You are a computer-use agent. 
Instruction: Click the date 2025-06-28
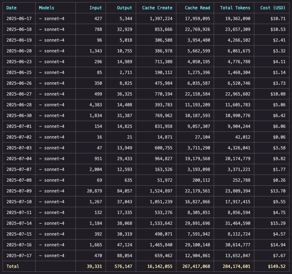[19, 105]
